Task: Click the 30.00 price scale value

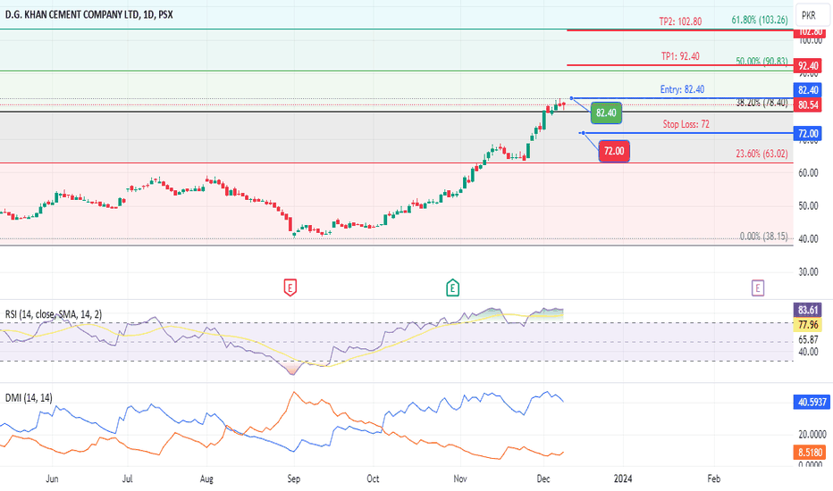Action: 808,271
